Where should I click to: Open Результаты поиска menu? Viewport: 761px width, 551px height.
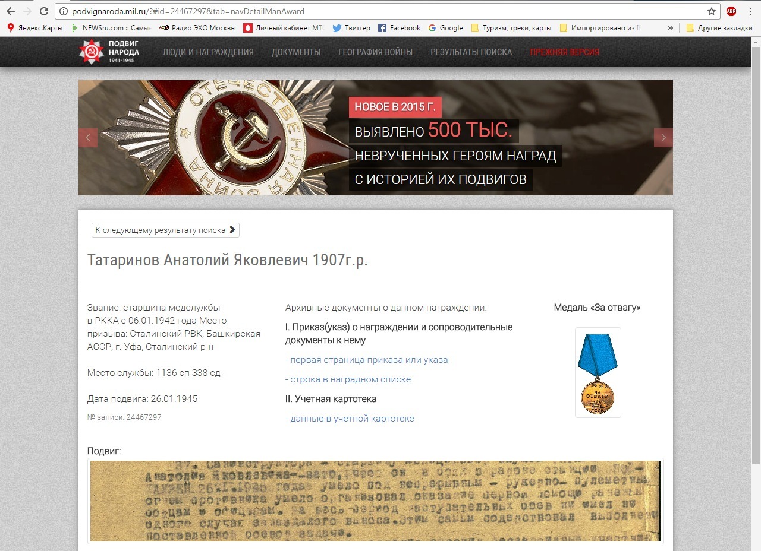tap(471, 52)
